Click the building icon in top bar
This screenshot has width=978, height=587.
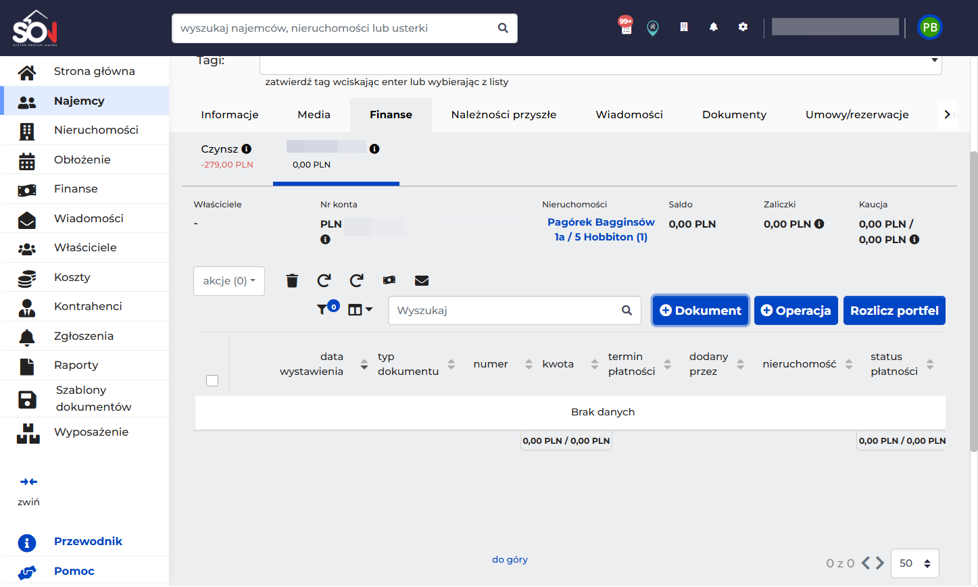(684, 27)
